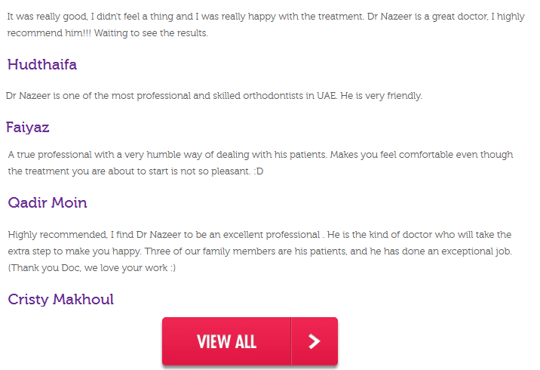Open the Qadir Moin reviewer heading
This screenshot has width=540, height=370.
48,202
